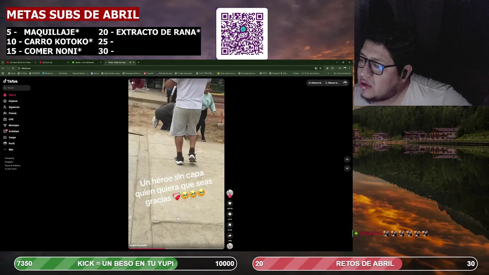489x275 pixels.
Task: Click the Buscar search field in TikTok
Action: 17,88
